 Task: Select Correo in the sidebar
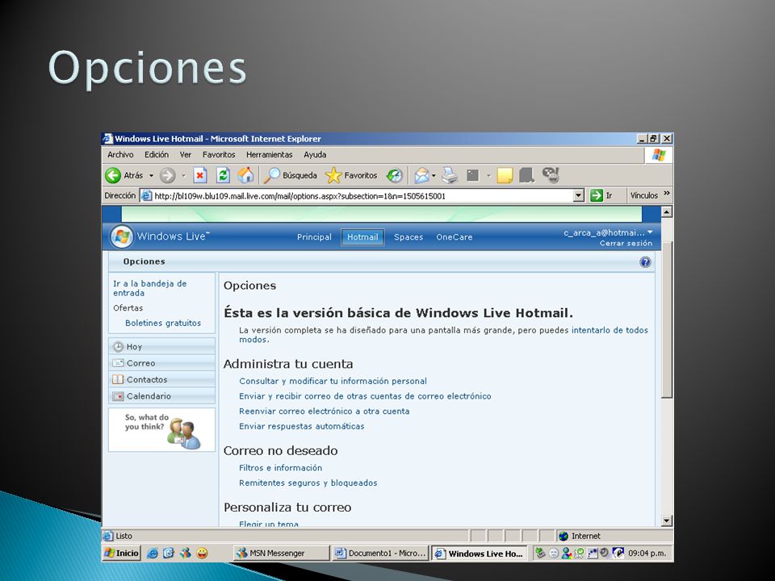(161, 363)
